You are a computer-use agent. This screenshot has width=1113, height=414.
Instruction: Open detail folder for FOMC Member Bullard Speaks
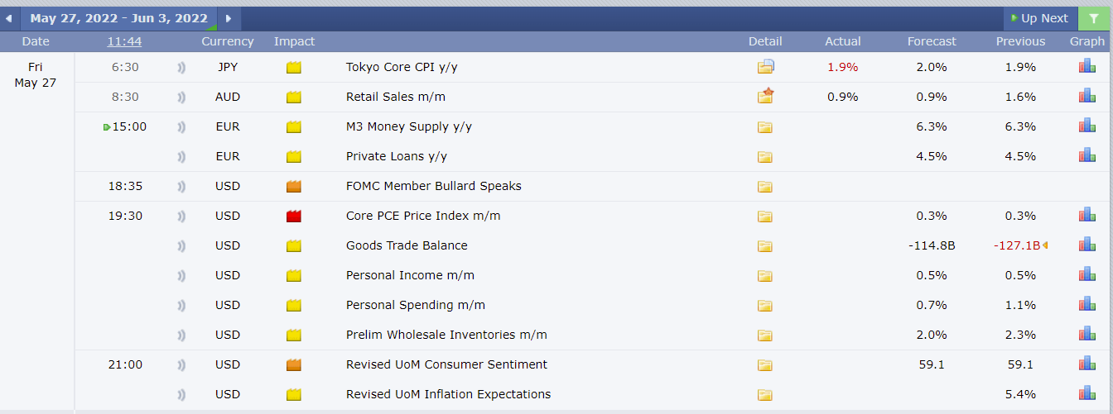(764, 187)
